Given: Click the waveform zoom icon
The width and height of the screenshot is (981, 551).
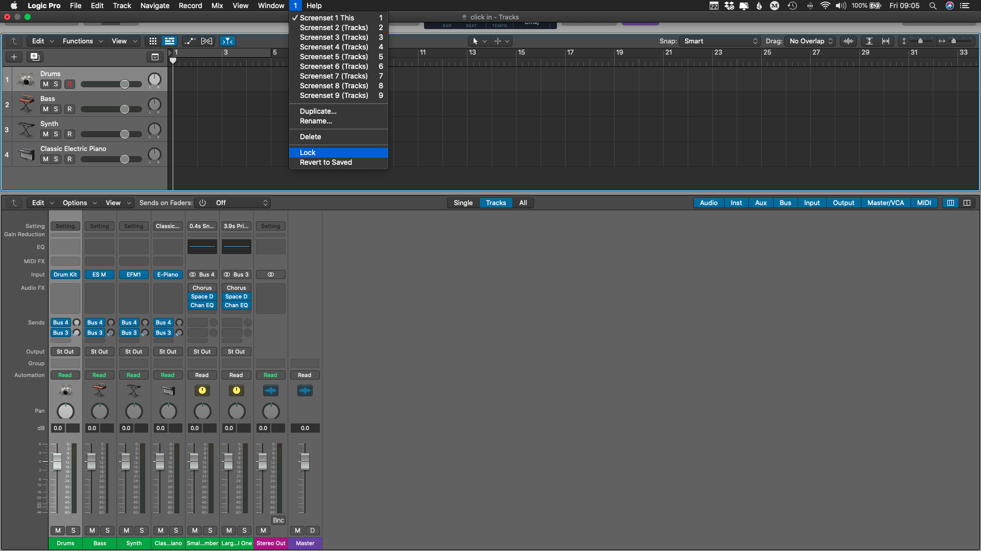Looking at the screenshot, I should click(x=848, y=41).
